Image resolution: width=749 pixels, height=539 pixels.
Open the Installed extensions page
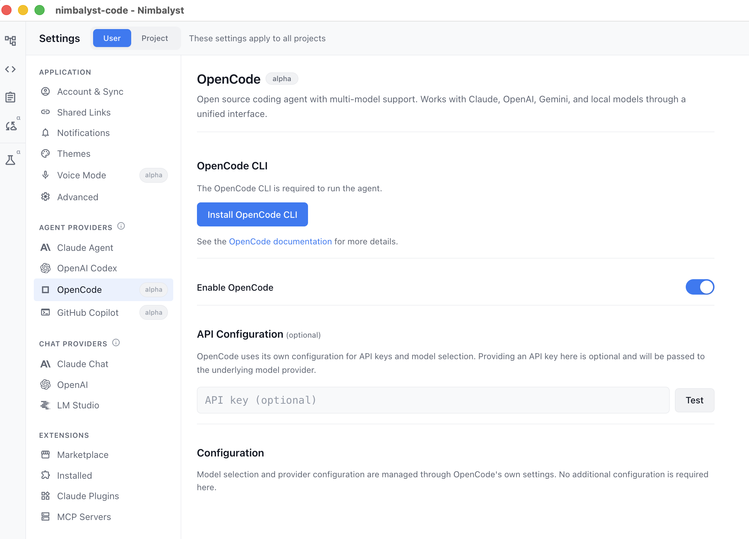(x=104, y=475)
